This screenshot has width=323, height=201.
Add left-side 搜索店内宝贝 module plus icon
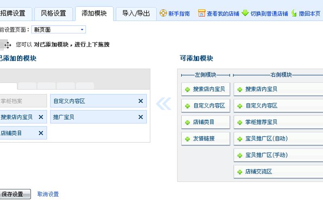click(187, 90)
